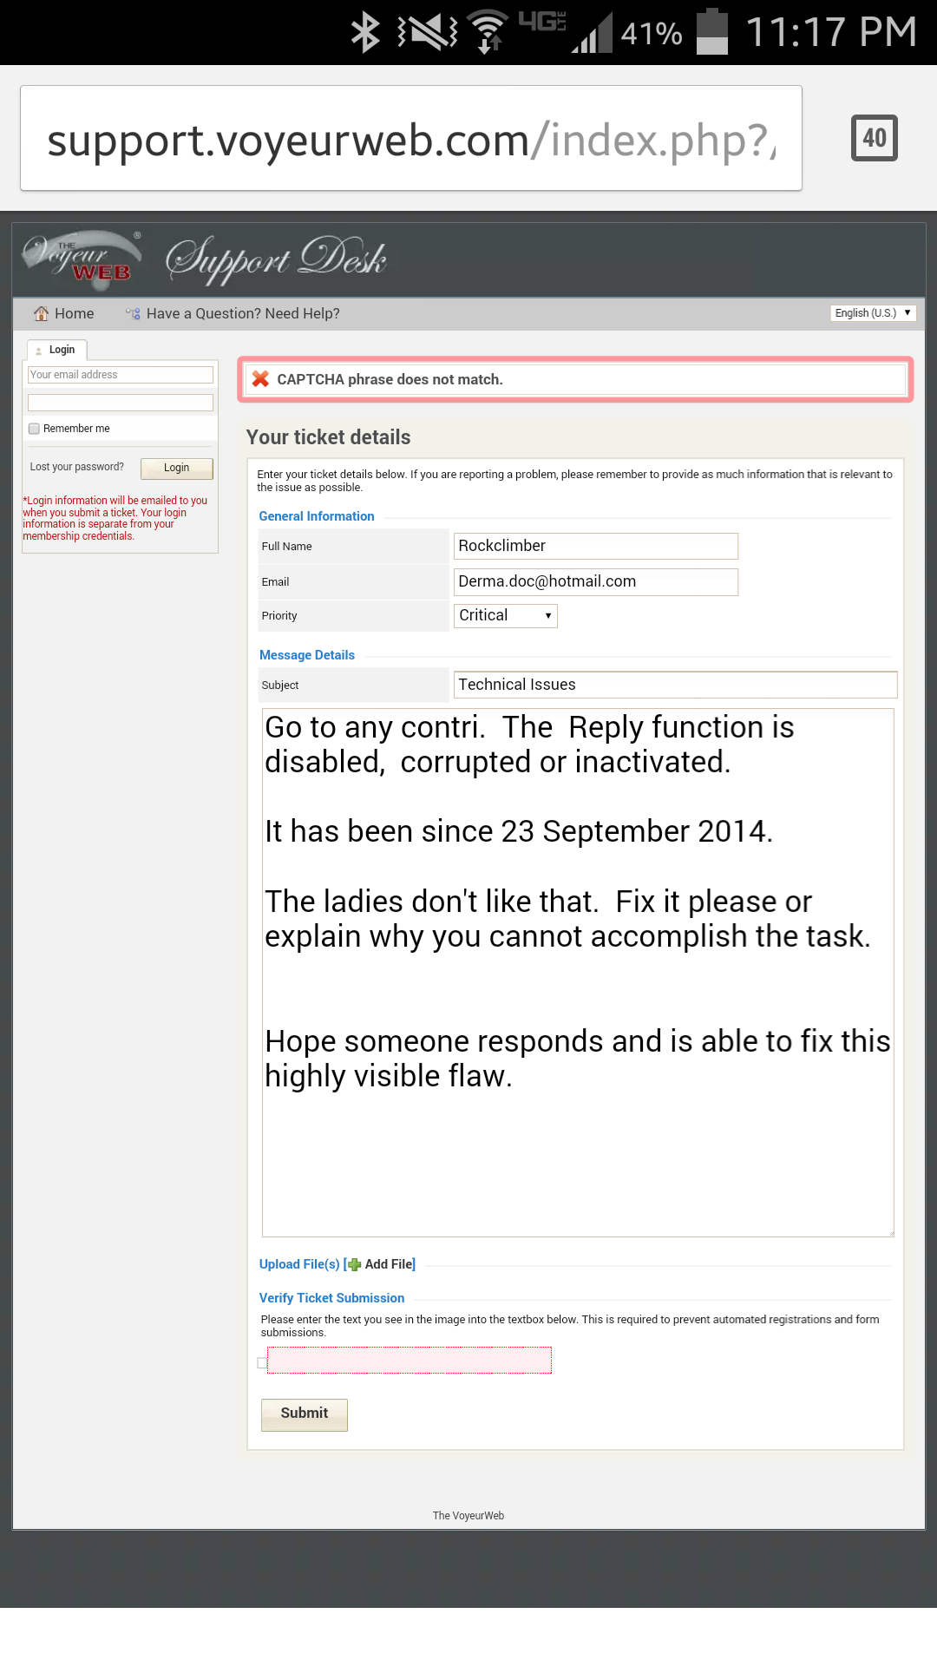Click the green plus Add File icon
Viewport: 937px width, 1666px height.
click(x=354, y=1264)
